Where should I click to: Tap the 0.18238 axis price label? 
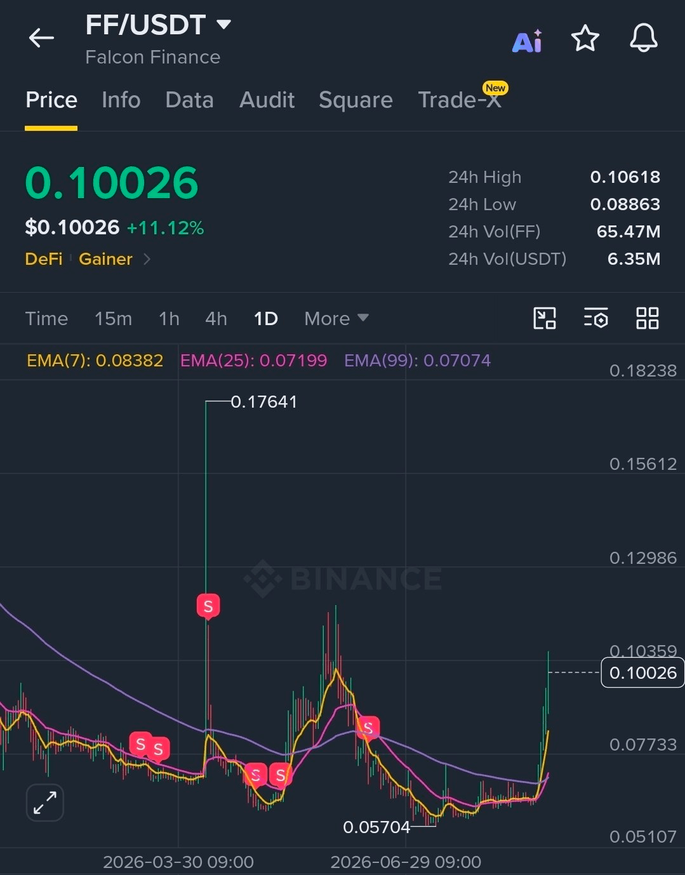tap(643, 371)
